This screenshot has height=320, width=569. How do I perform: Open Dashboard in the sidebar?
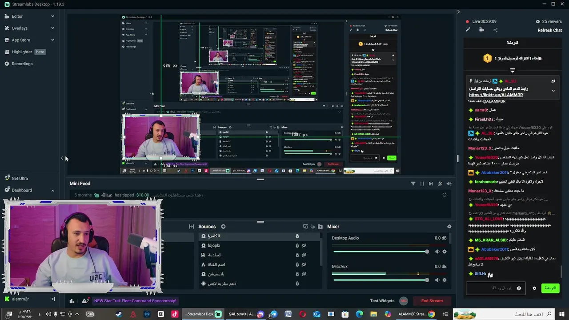(x=21, y=190)
